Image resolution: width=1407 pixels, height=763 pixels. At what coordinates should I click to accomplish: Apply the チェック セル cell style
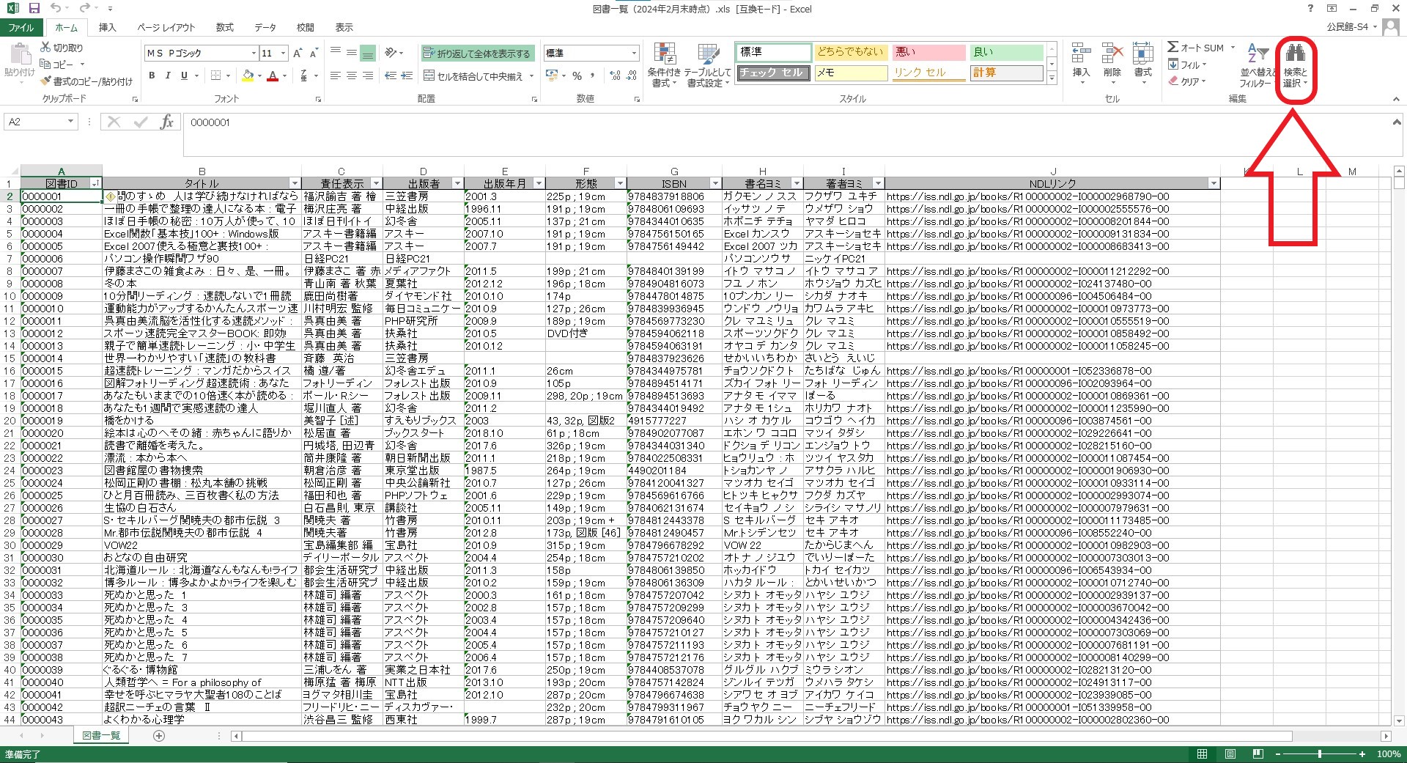(773, 73)
